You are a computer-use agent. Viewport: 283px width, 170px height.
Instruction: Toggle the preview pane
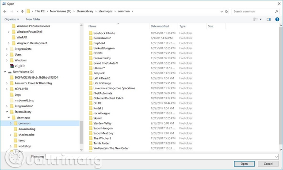[x=268, y=19]
